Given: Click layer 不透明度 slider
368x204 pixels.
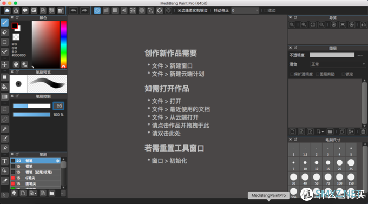Looking at the screenshot, I should coord(332,55).
